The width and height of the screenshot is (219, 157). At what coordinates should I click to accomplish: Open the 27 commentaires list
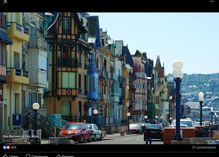click(x=204, y=147)
